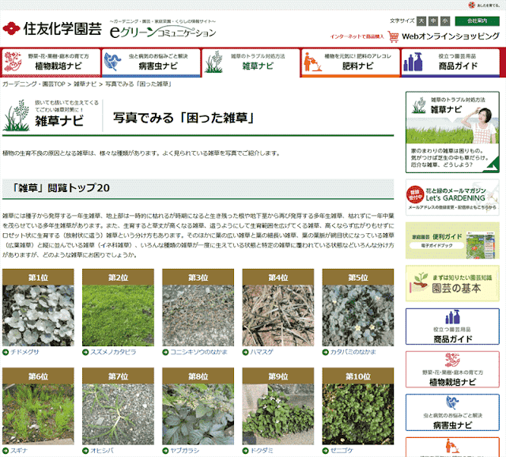Open the sidebar 植物栽培ナビ box
Viewport: 506px width, 457px height.
(x=452, y=369)
